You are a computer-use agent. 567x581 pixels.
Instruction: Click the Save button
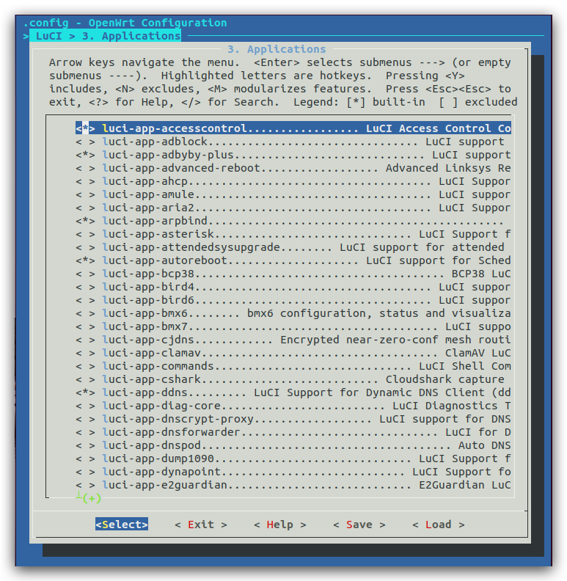click(359, 525)
